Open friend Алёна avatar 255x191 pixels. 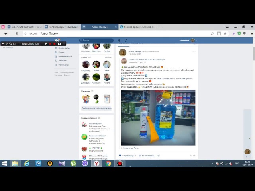point(96,64)
